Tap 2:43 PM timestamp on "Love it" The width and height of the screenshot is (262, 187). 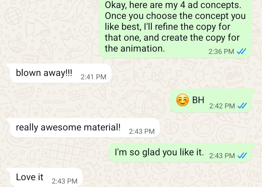[x=65, y=181]
